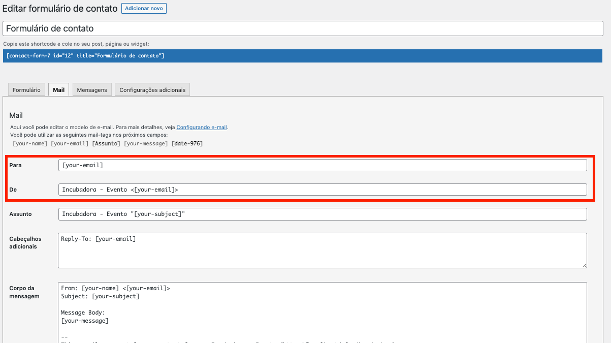Click the [Assunto] mail-tag
The width and height of the screenshot is (611, 343).
106,144
